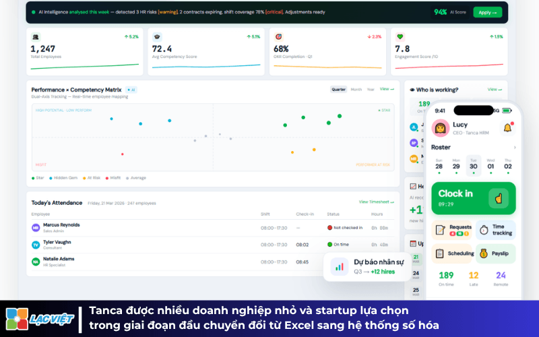The height and width of the screenshot is (337, 539).
Task: Click the 5.2% growth indicator
Action: 131,37
